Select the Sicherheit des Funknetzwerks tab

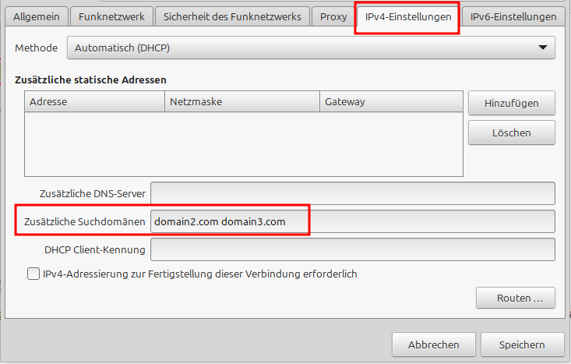coord(232,16)
